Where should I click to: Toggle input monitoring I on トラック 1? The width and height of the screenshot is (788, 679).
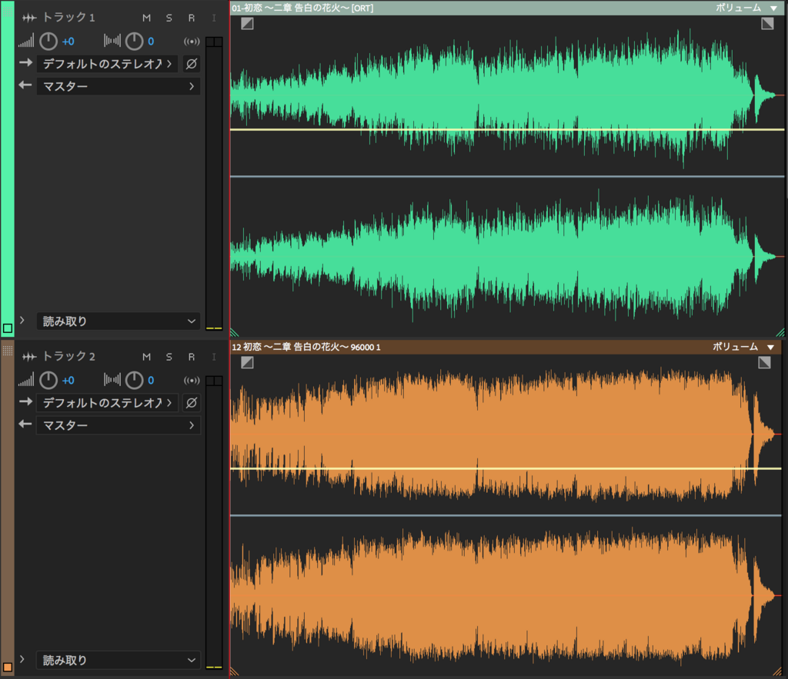[214, 18]
